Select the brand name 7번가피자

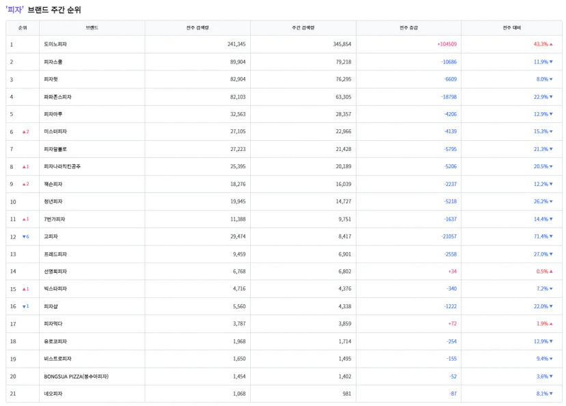[55, 219]
